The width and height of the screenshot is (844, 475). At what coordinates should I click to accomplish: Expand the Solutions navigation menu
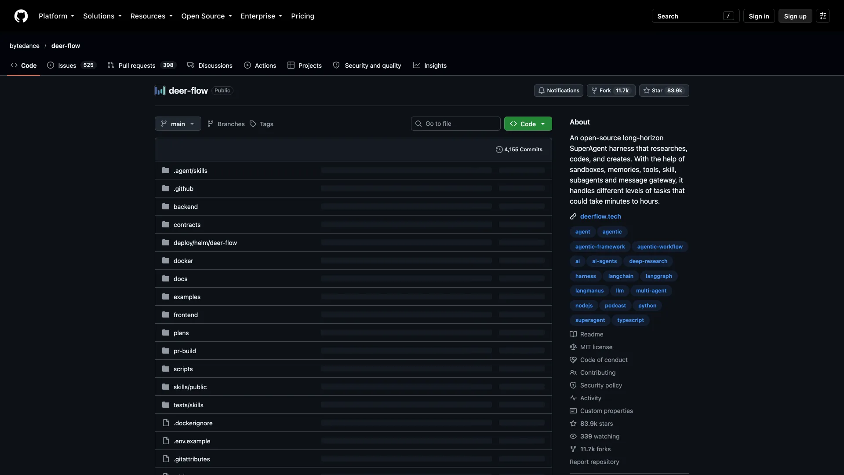[102, 16]
